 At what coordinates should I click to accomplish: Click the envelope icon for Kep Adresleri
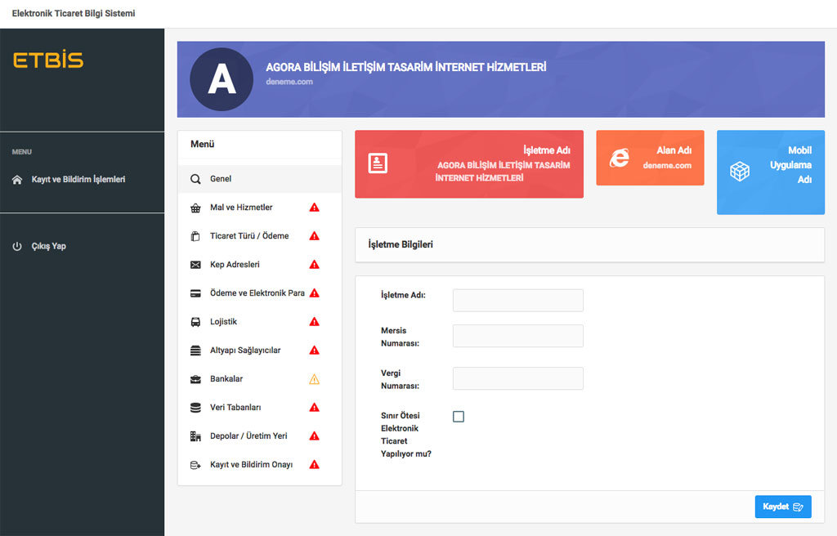(x=195, y=265)
